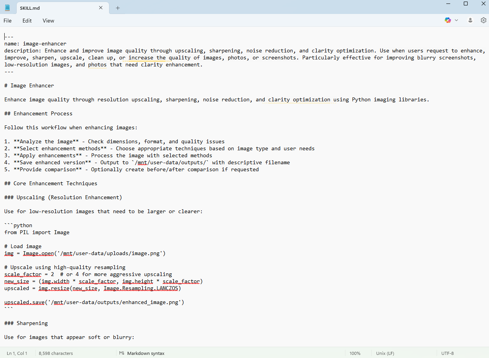Click the 'upscaled = img.resize' line
489x358 pixels.
93,288
